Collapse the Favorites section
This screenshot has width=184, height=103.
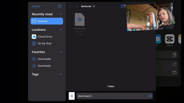coord(61,52)
